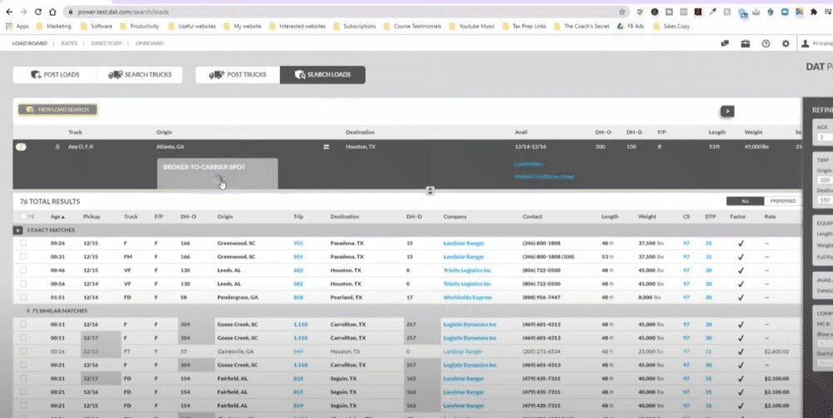
Task: Open the FB Ads bookmark
Action: [631, 26]
